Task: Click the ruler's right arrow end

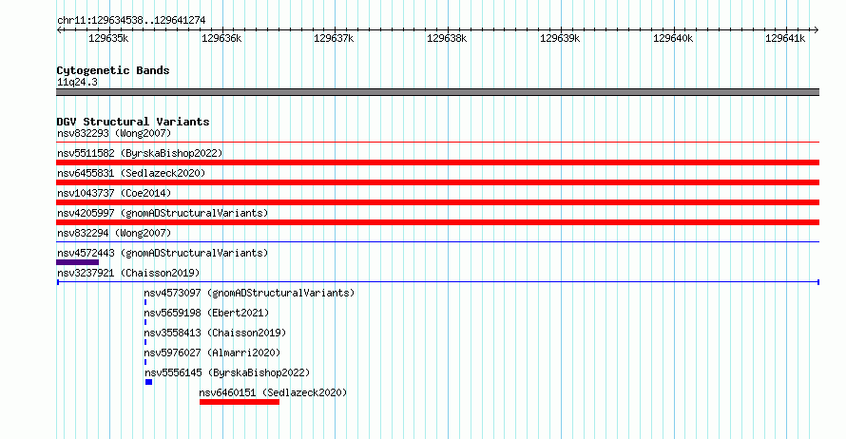Action: click(x=816, y=30)
